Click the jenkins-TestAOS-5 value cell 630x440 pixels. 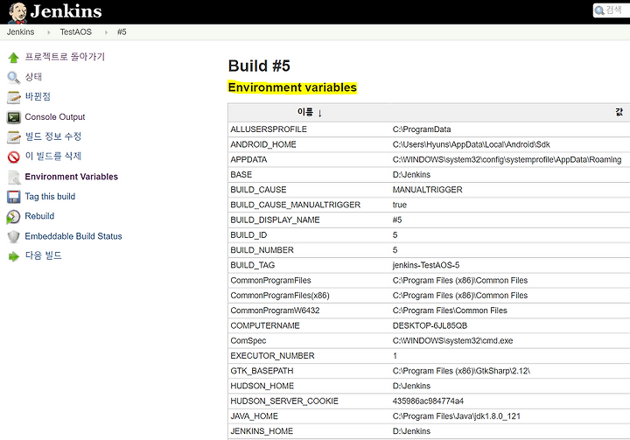tap(426, 265)
